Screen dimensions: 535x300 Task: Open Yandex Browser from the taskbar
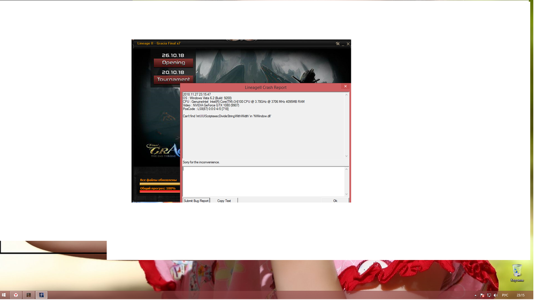(x=16, y=295)
